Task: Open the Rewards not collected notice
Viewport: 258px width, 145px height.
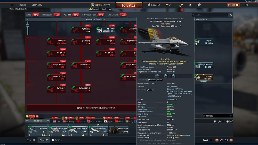Action: click(x=100, y=9)
